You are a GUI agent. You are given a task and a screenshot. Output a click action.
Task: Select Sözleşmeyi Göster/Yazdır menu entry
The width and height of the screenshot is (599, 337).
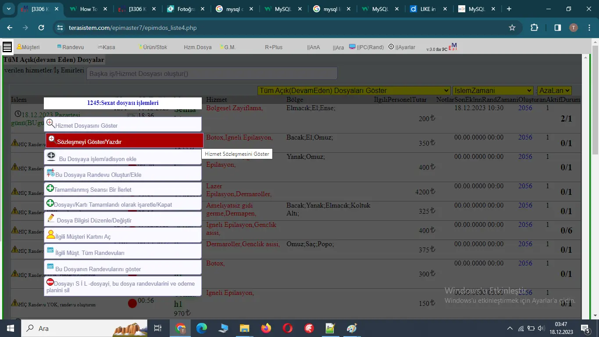[x=125, y=141]
